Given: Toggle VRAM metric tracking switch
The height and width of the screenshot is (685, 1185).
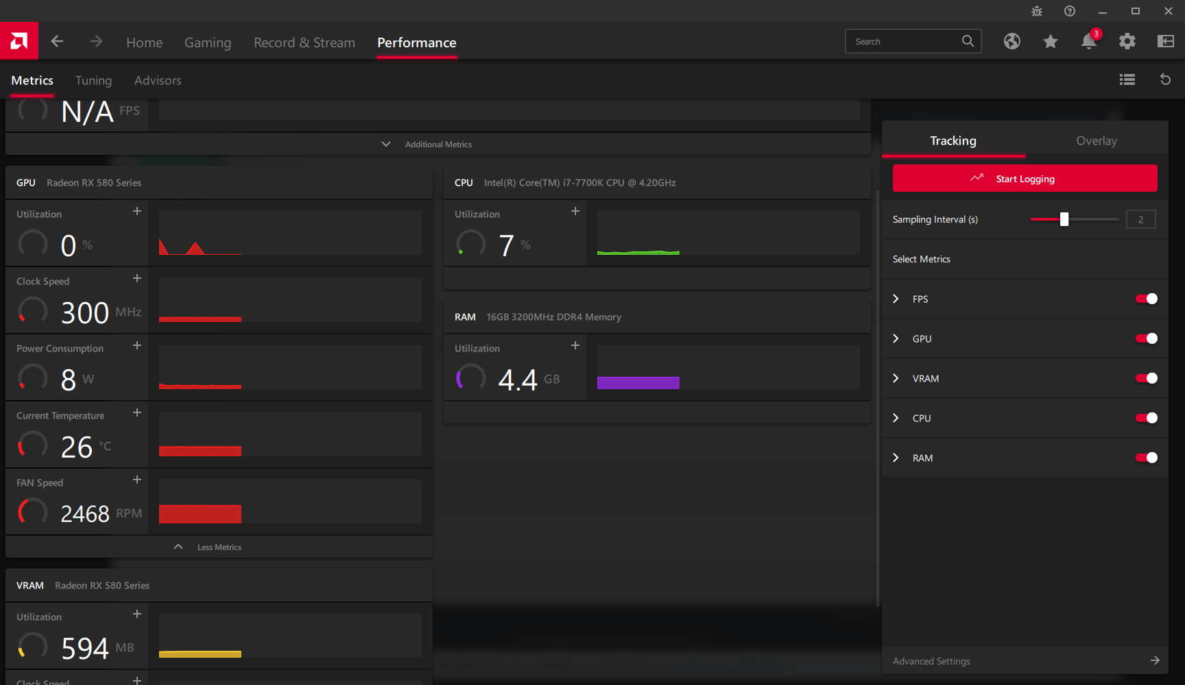Looking at the screenshot, I should (x=1147, y=378).
